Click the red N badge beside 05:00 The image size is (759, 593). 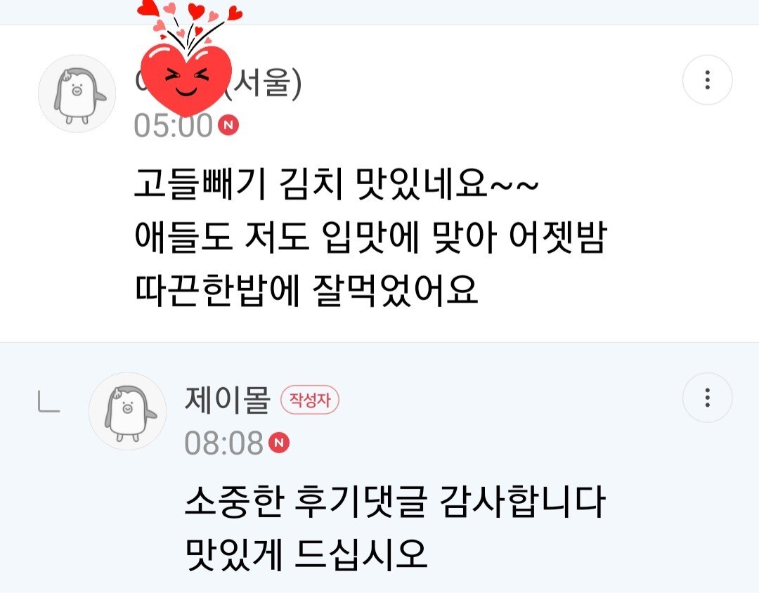click(228, 125)
